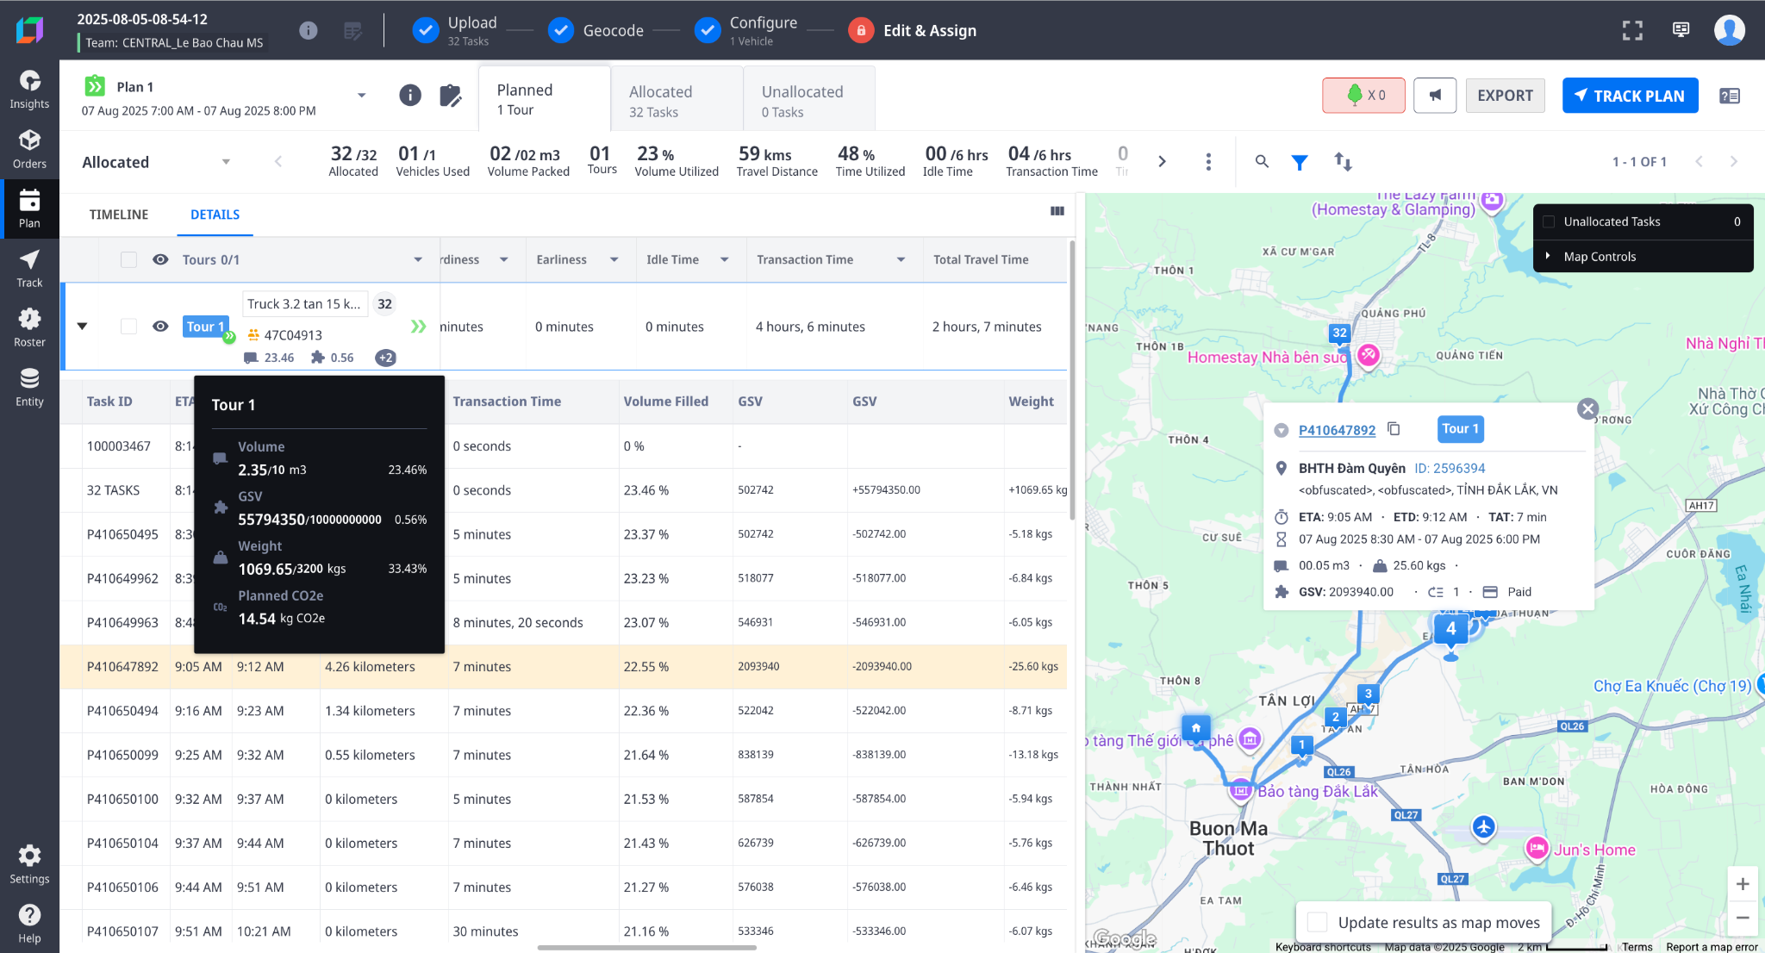Switch to the Allocated 32 Tasks tab
The height and width of the screenshot is (953, 1765).
pyautogui.click(x=677, y=100)
